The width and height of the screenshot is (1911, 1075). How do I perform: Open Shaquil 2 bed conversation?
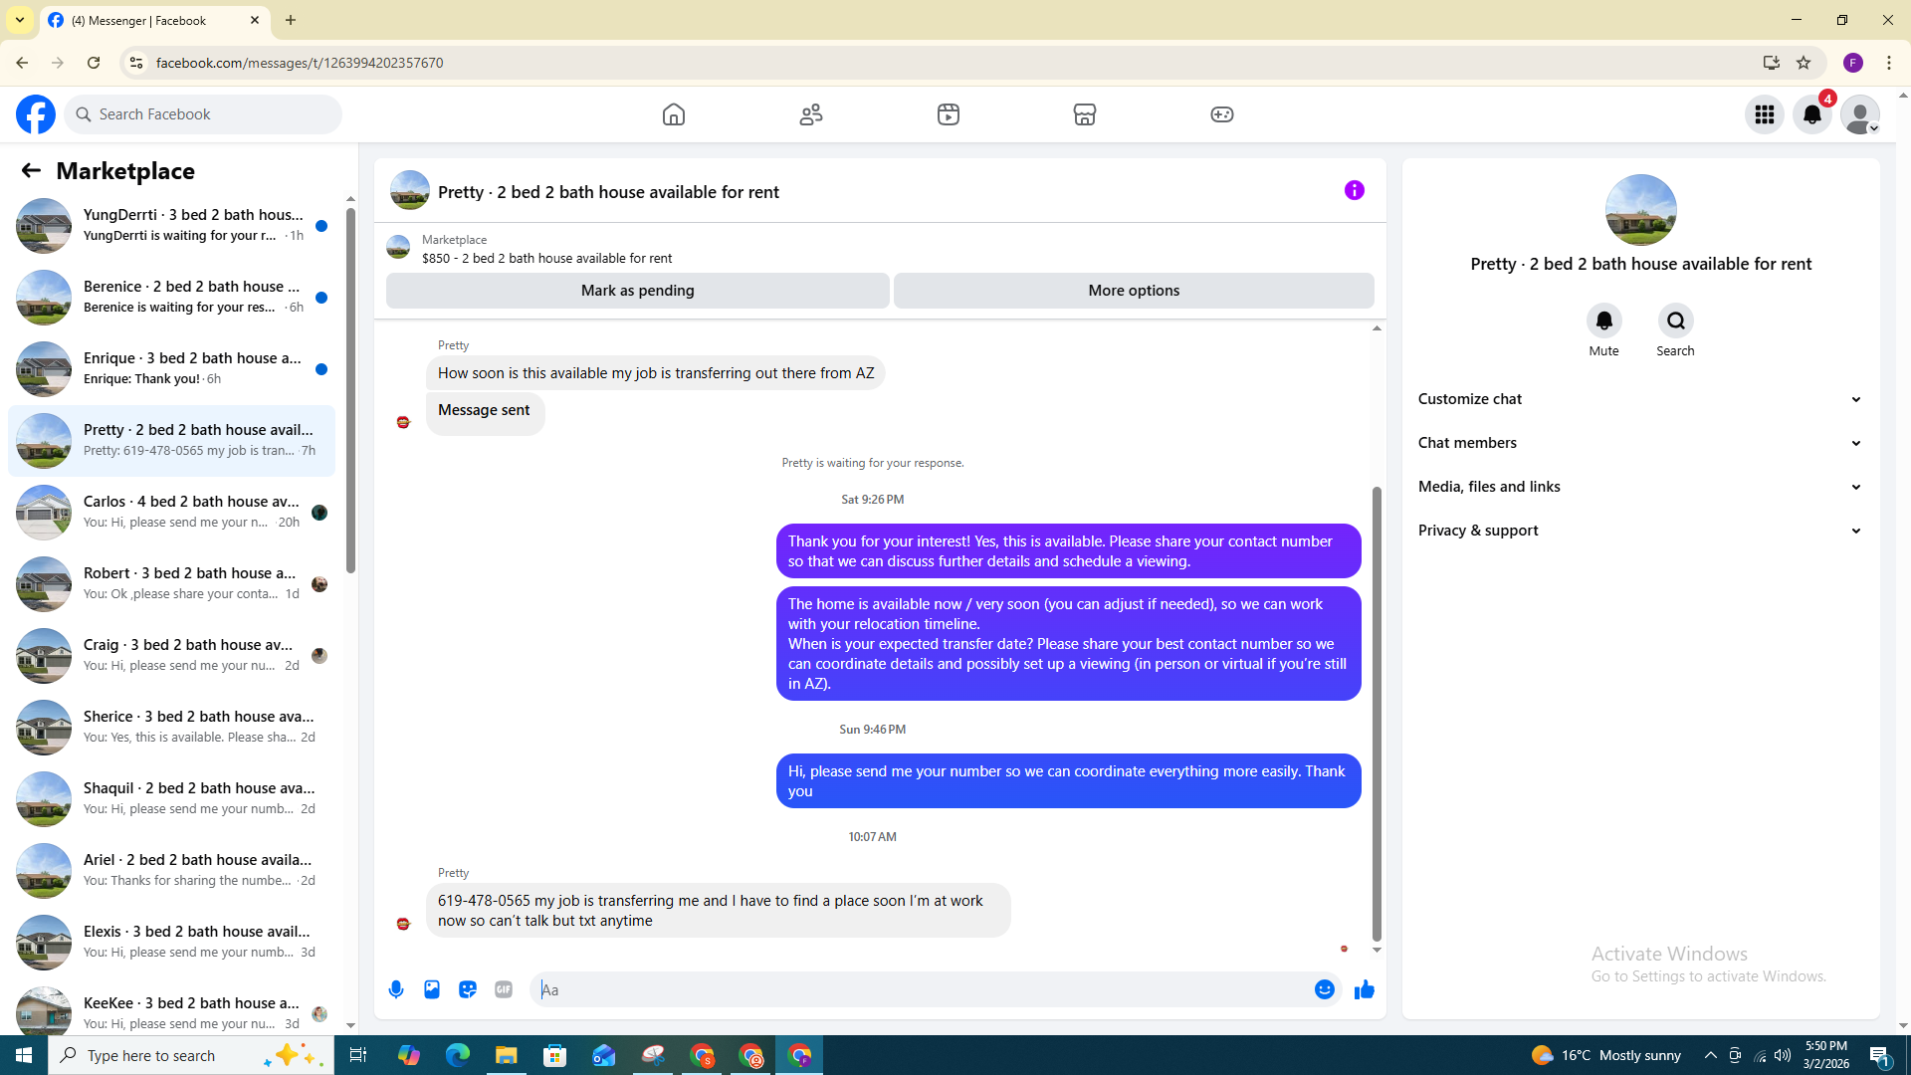point(172,799)
